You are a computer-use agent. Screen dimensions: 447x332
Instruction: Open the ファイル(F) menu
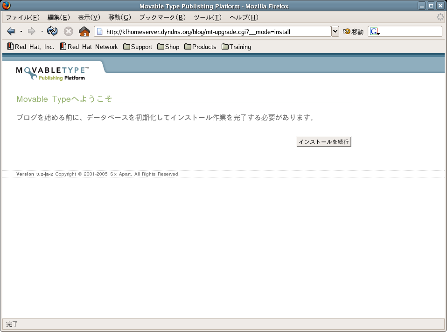pyautogui.click(x=23, y=17)
